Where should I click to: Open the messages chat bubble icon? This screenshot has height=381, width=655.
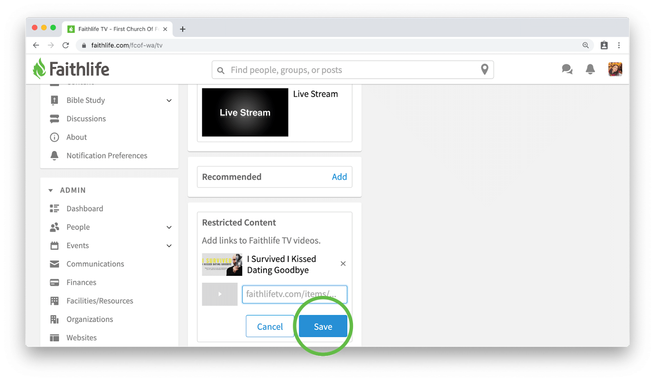(x=567, y=69)
